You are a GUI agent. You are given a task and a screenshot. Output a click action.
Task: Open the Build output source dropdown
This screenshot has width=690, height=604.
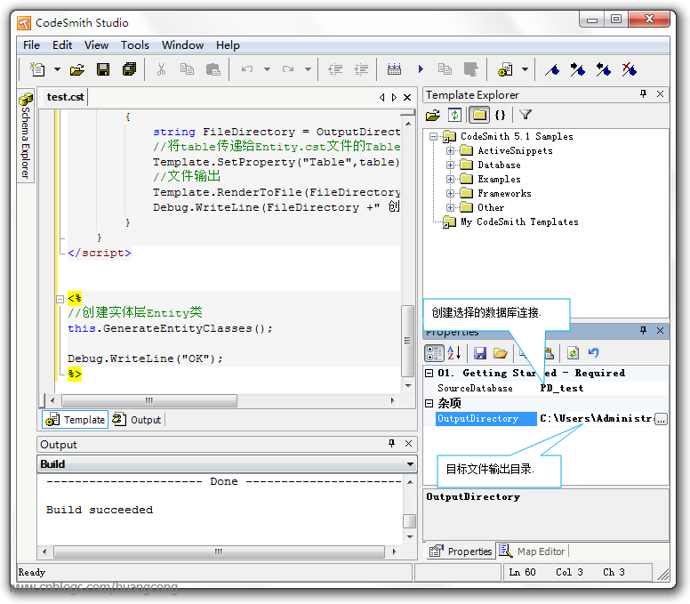coord(410,464)
